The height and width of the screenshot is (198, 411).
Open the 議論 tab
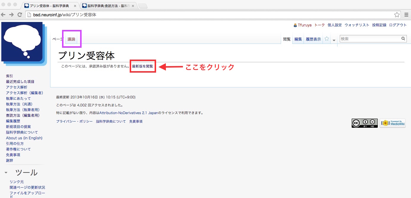(72, 39)
